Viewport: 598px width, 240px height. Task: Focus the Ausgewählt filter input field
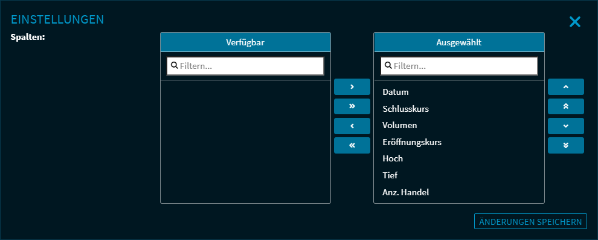coord(459,66)
